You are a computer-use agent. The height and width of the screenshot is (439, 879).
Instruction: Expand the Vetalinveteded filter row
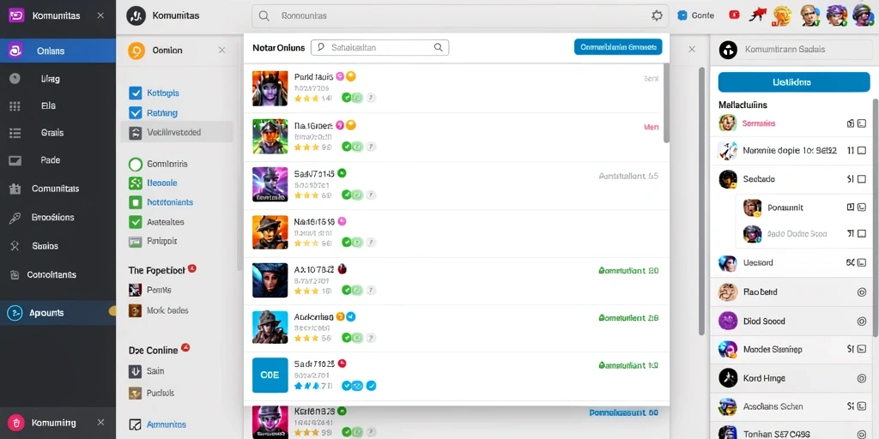click(177, 133)
